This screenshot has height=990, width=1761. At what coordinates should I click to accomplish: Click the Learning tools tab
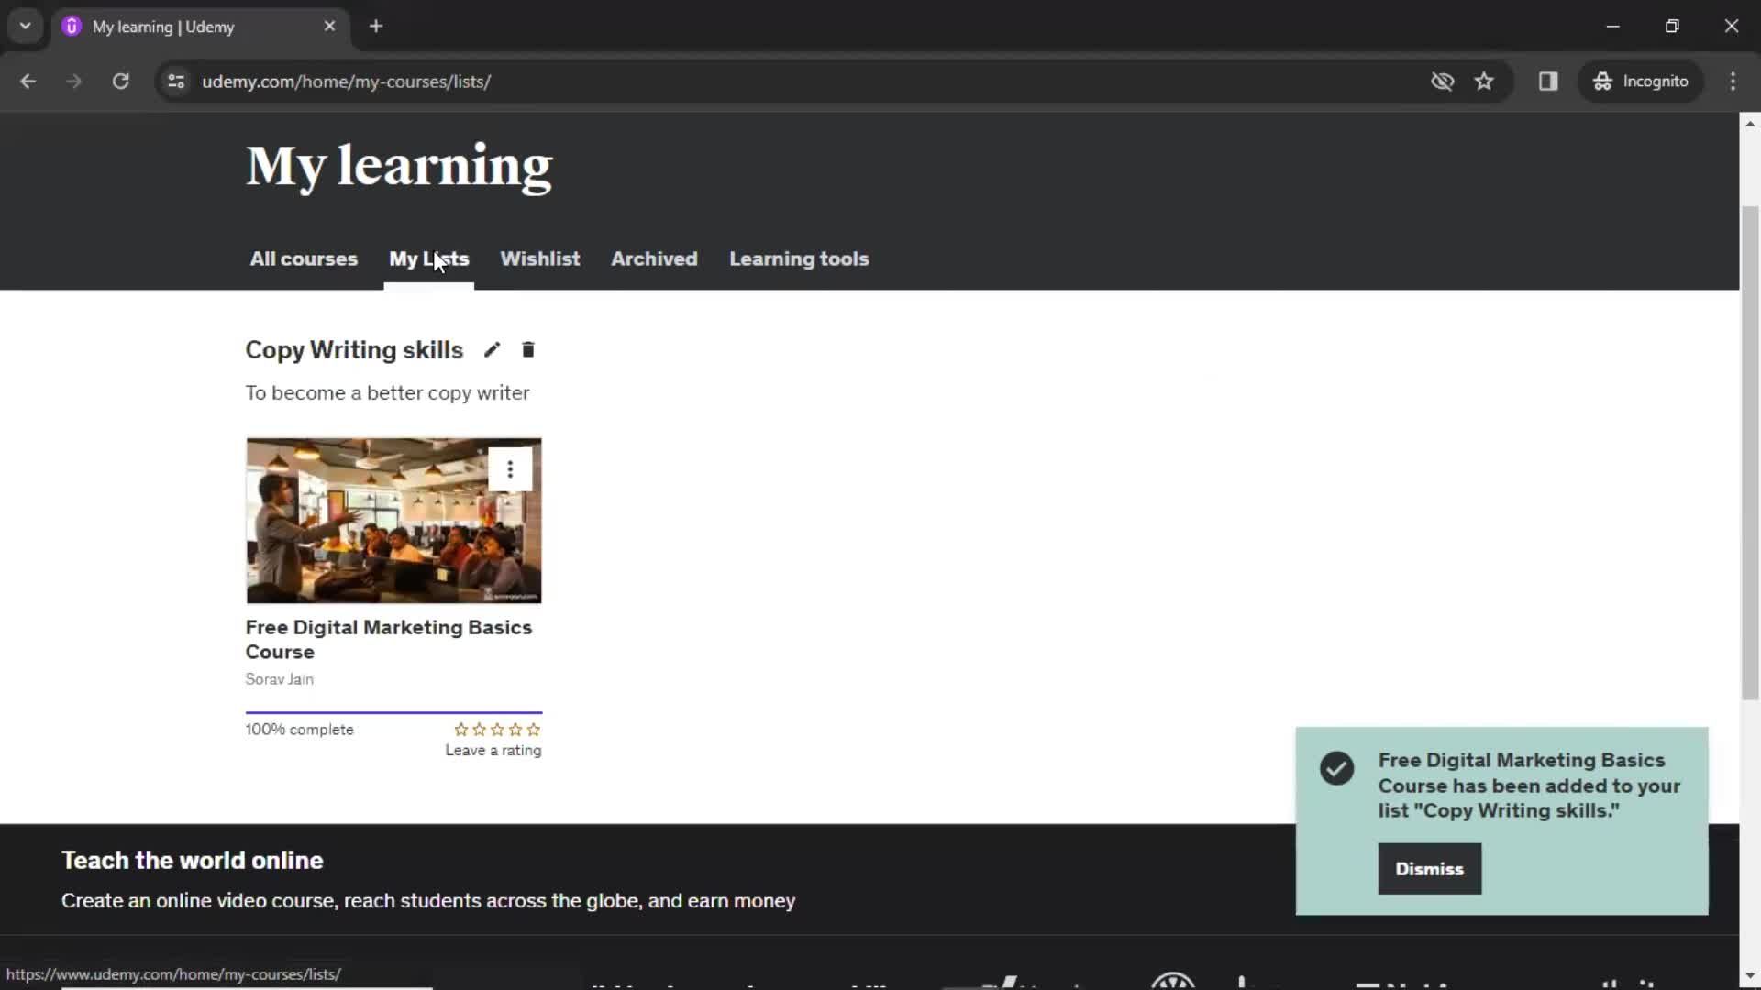(x=800, y=258)
